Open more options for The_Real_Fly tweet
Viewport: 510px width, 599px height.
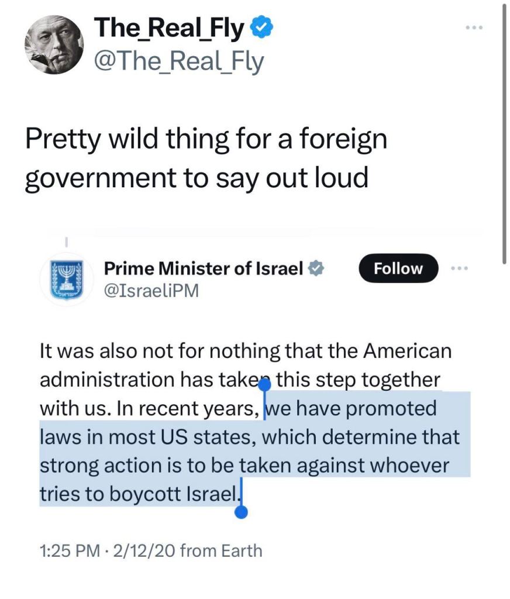pyautogui.click(x=474, y=27)
